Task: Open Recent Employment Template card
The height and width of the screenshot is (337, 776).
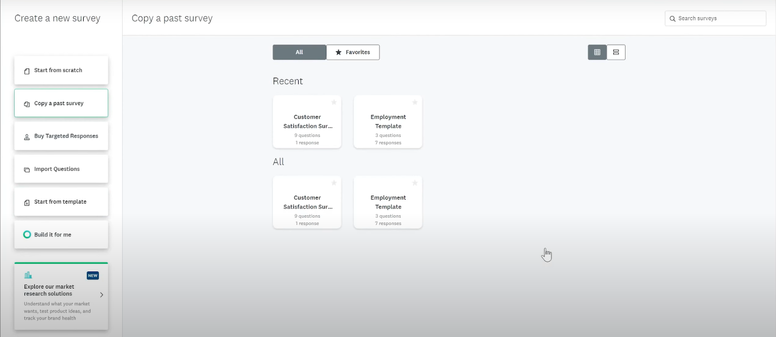Action: click(x=388, y=122)
